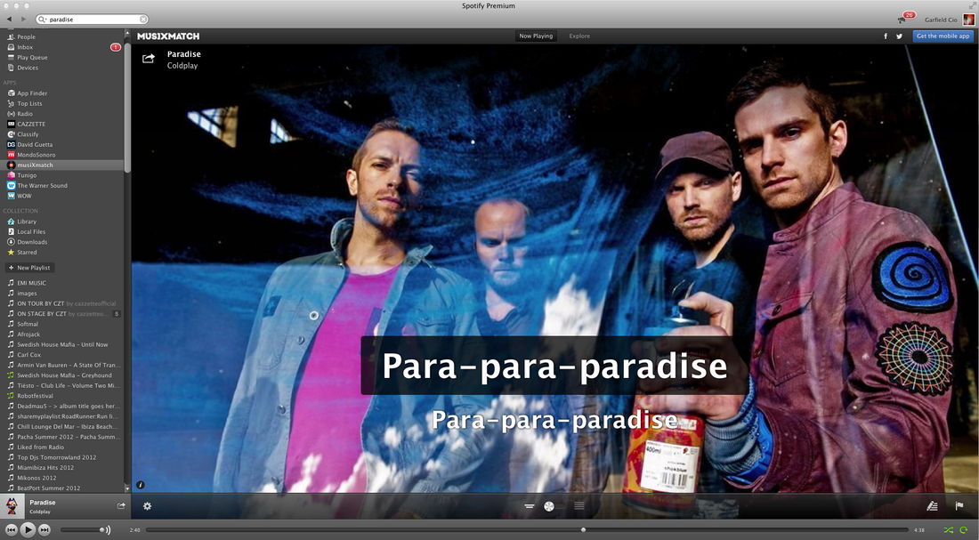This screenshot has width=979, height=540.
Task: Open 'Swedish House Mafia – Greyhound' playlist
Action: [x=62, y=375]
